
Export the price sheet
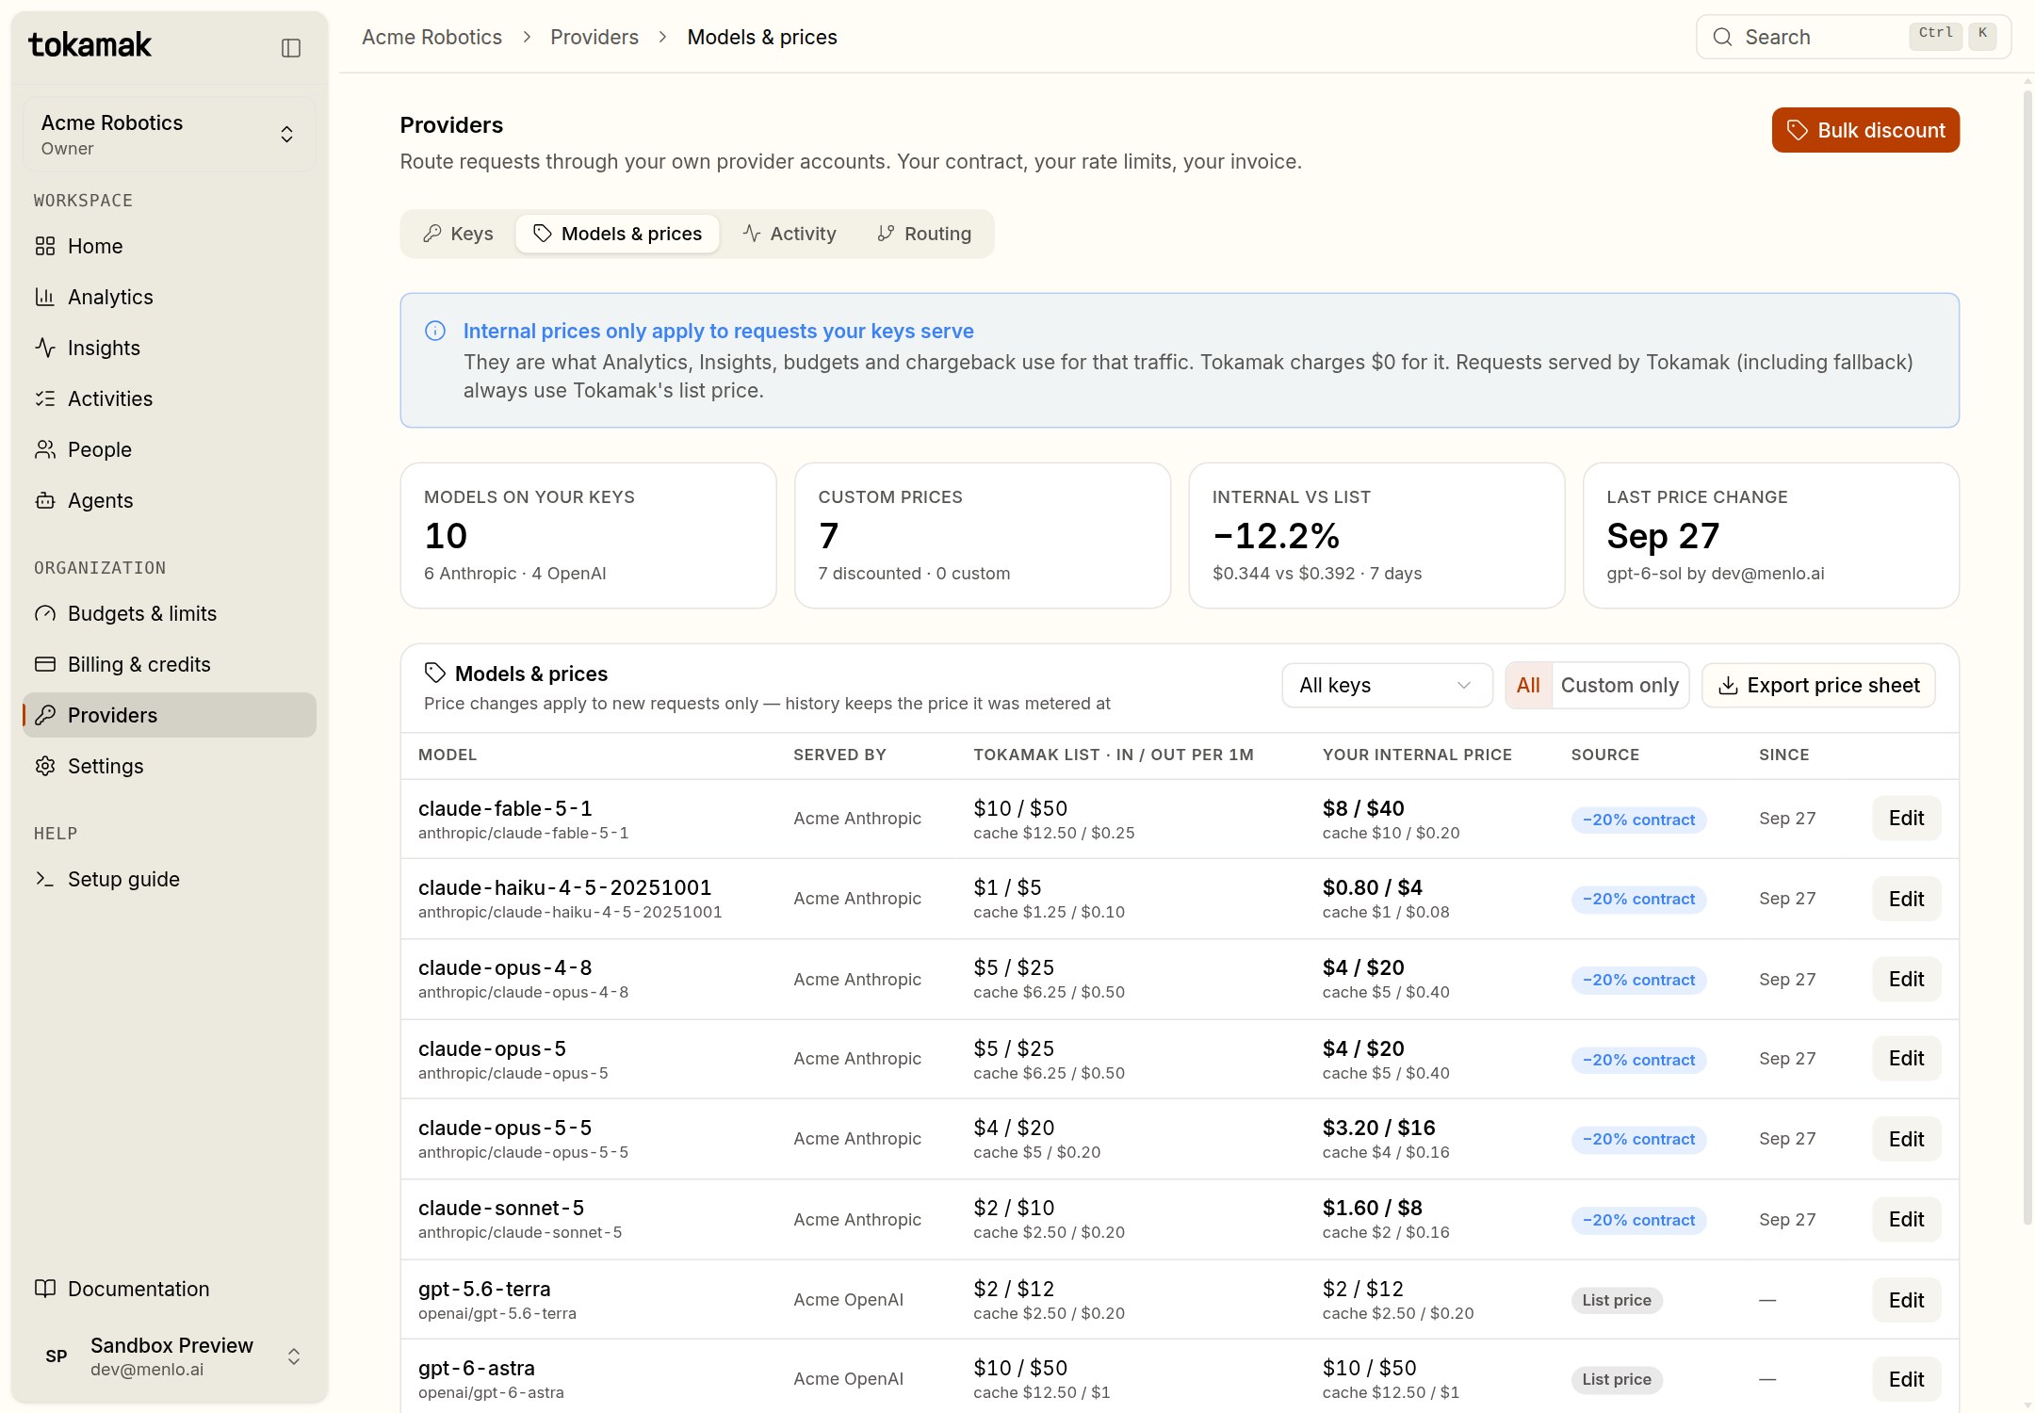pyautogui.click(x=1818, y=685)
